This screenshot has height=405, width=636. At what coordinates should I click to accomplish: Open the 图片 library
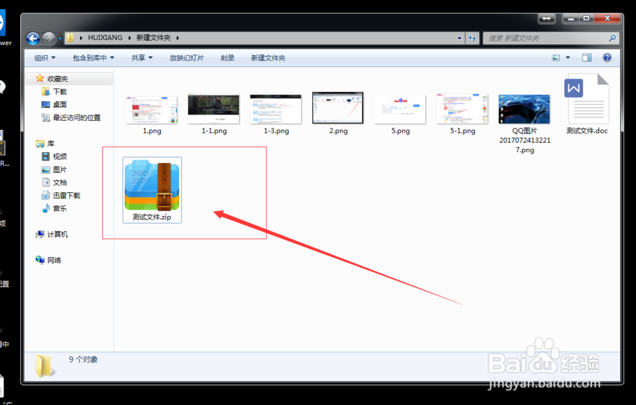(x=60, y=169)
